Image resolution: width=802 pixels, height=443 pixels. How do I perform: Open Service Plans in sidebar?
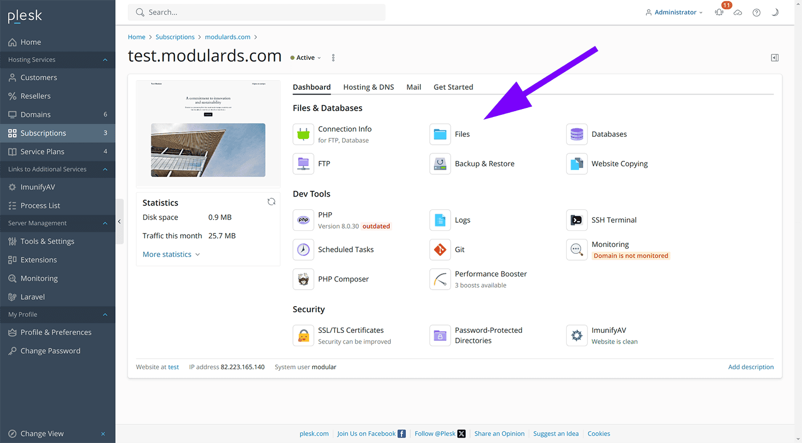(x=58, y=152)
